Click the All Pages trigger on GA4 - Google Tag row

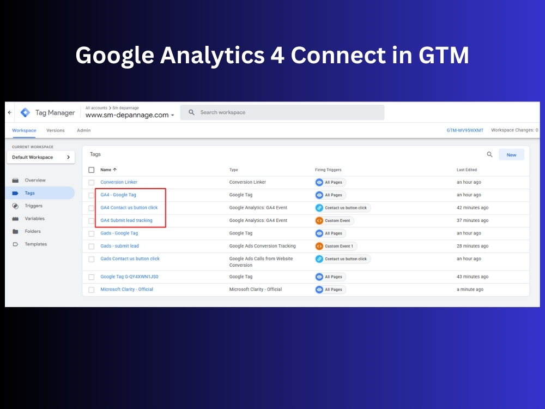[330, 195]
